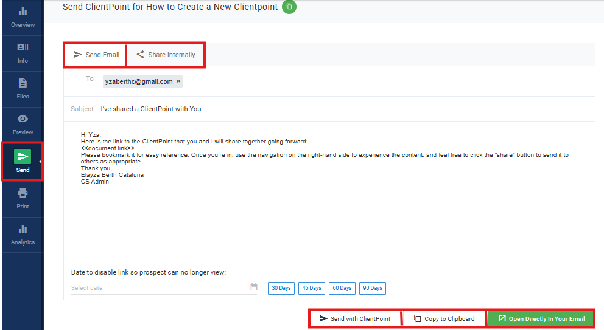This screenshot has height=330, width=604.
Task: Click Open Directly In Your Email
Action: pyautogui.click(x=541, y=318)
